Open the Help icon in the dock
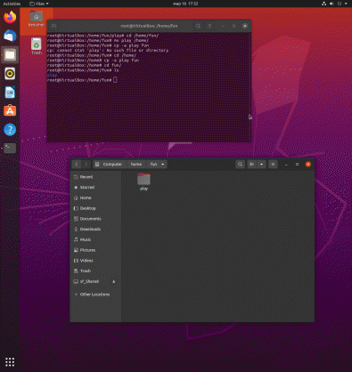This screenshot has height=372, width=352. 10,130
